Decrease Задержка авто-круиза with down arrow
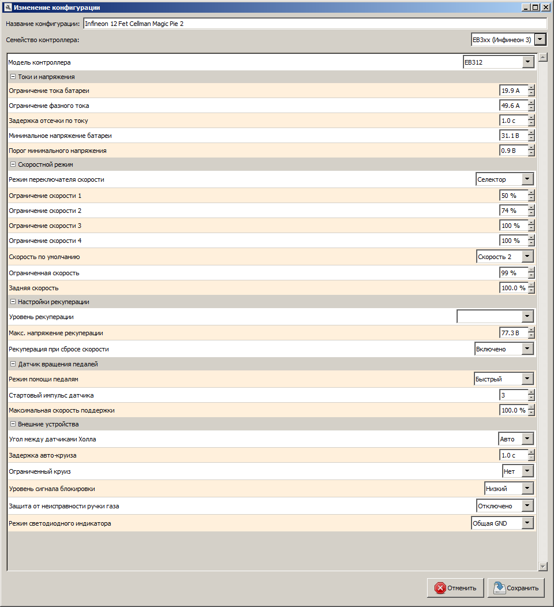Viewport: 554px width, 607px height. click(x=531, y=458)
